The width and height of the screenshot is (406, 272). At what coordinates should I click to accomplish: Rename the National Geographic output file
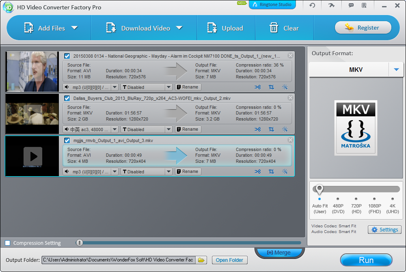click(188, 87)
